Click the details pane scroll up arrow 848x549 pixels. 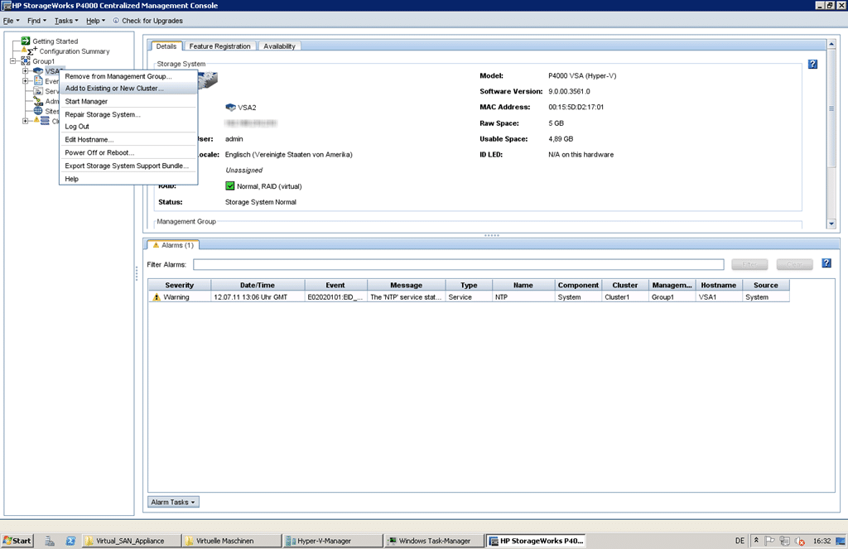click(831, 44)
